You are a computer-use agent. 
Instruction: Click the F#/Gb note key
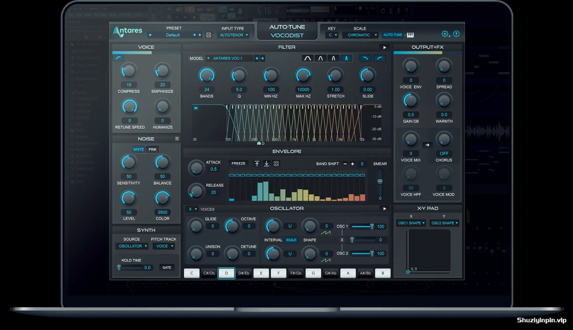296,273
